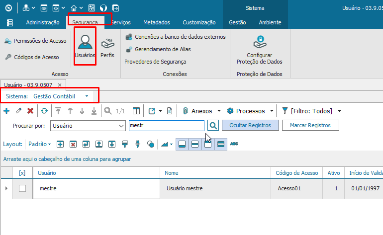The width and height of the screenshot is (383, 235).
Task: Expand the mestre row arrow indicator
Action: (x=6, y=188)
